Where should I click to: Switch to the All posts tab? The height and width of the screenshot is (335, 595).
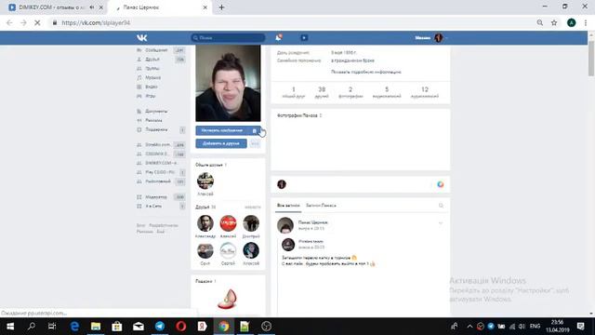288,206
